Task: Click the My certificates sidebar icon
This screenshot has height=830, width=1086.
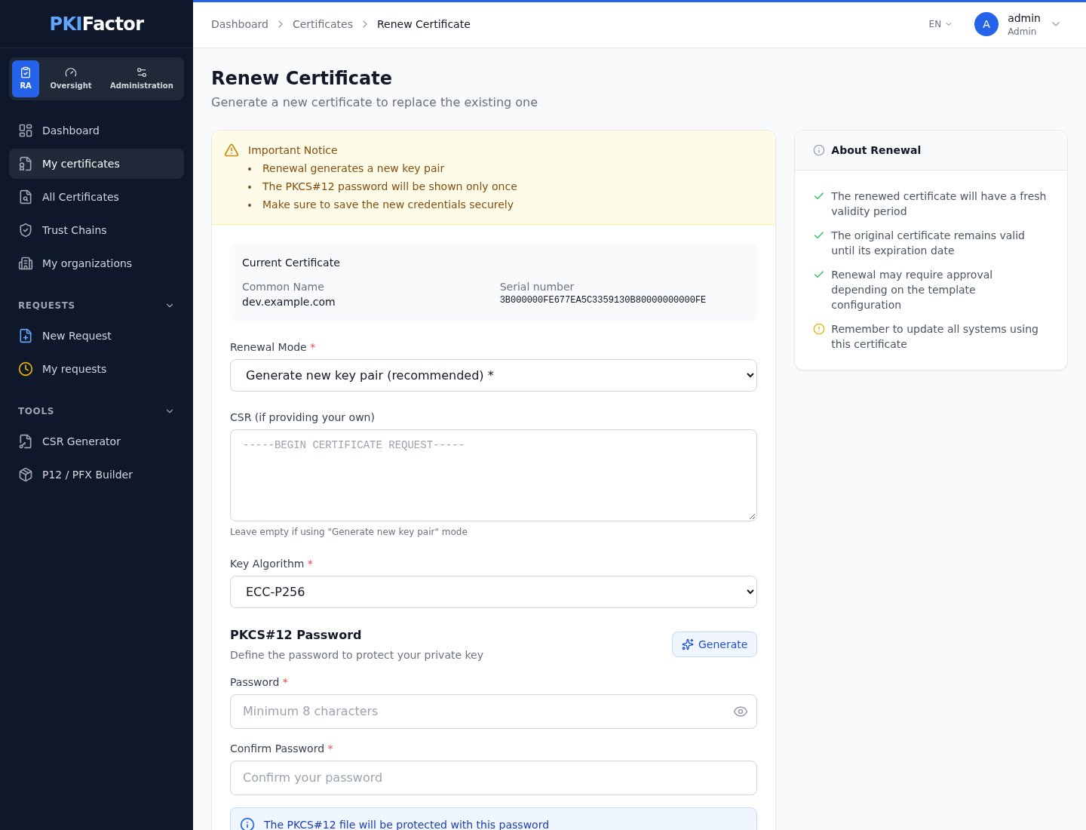Action: tap(26, 164)
